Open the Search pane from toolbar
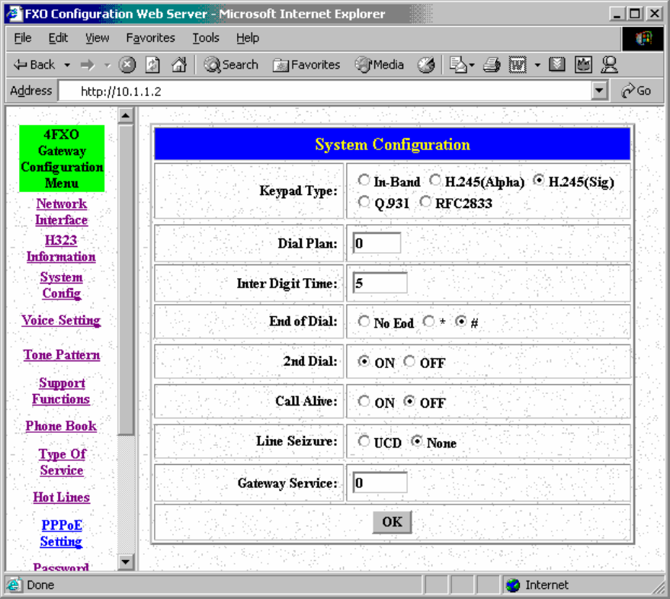Viewport: 670px width, 599px height. (x=232, y=66)
